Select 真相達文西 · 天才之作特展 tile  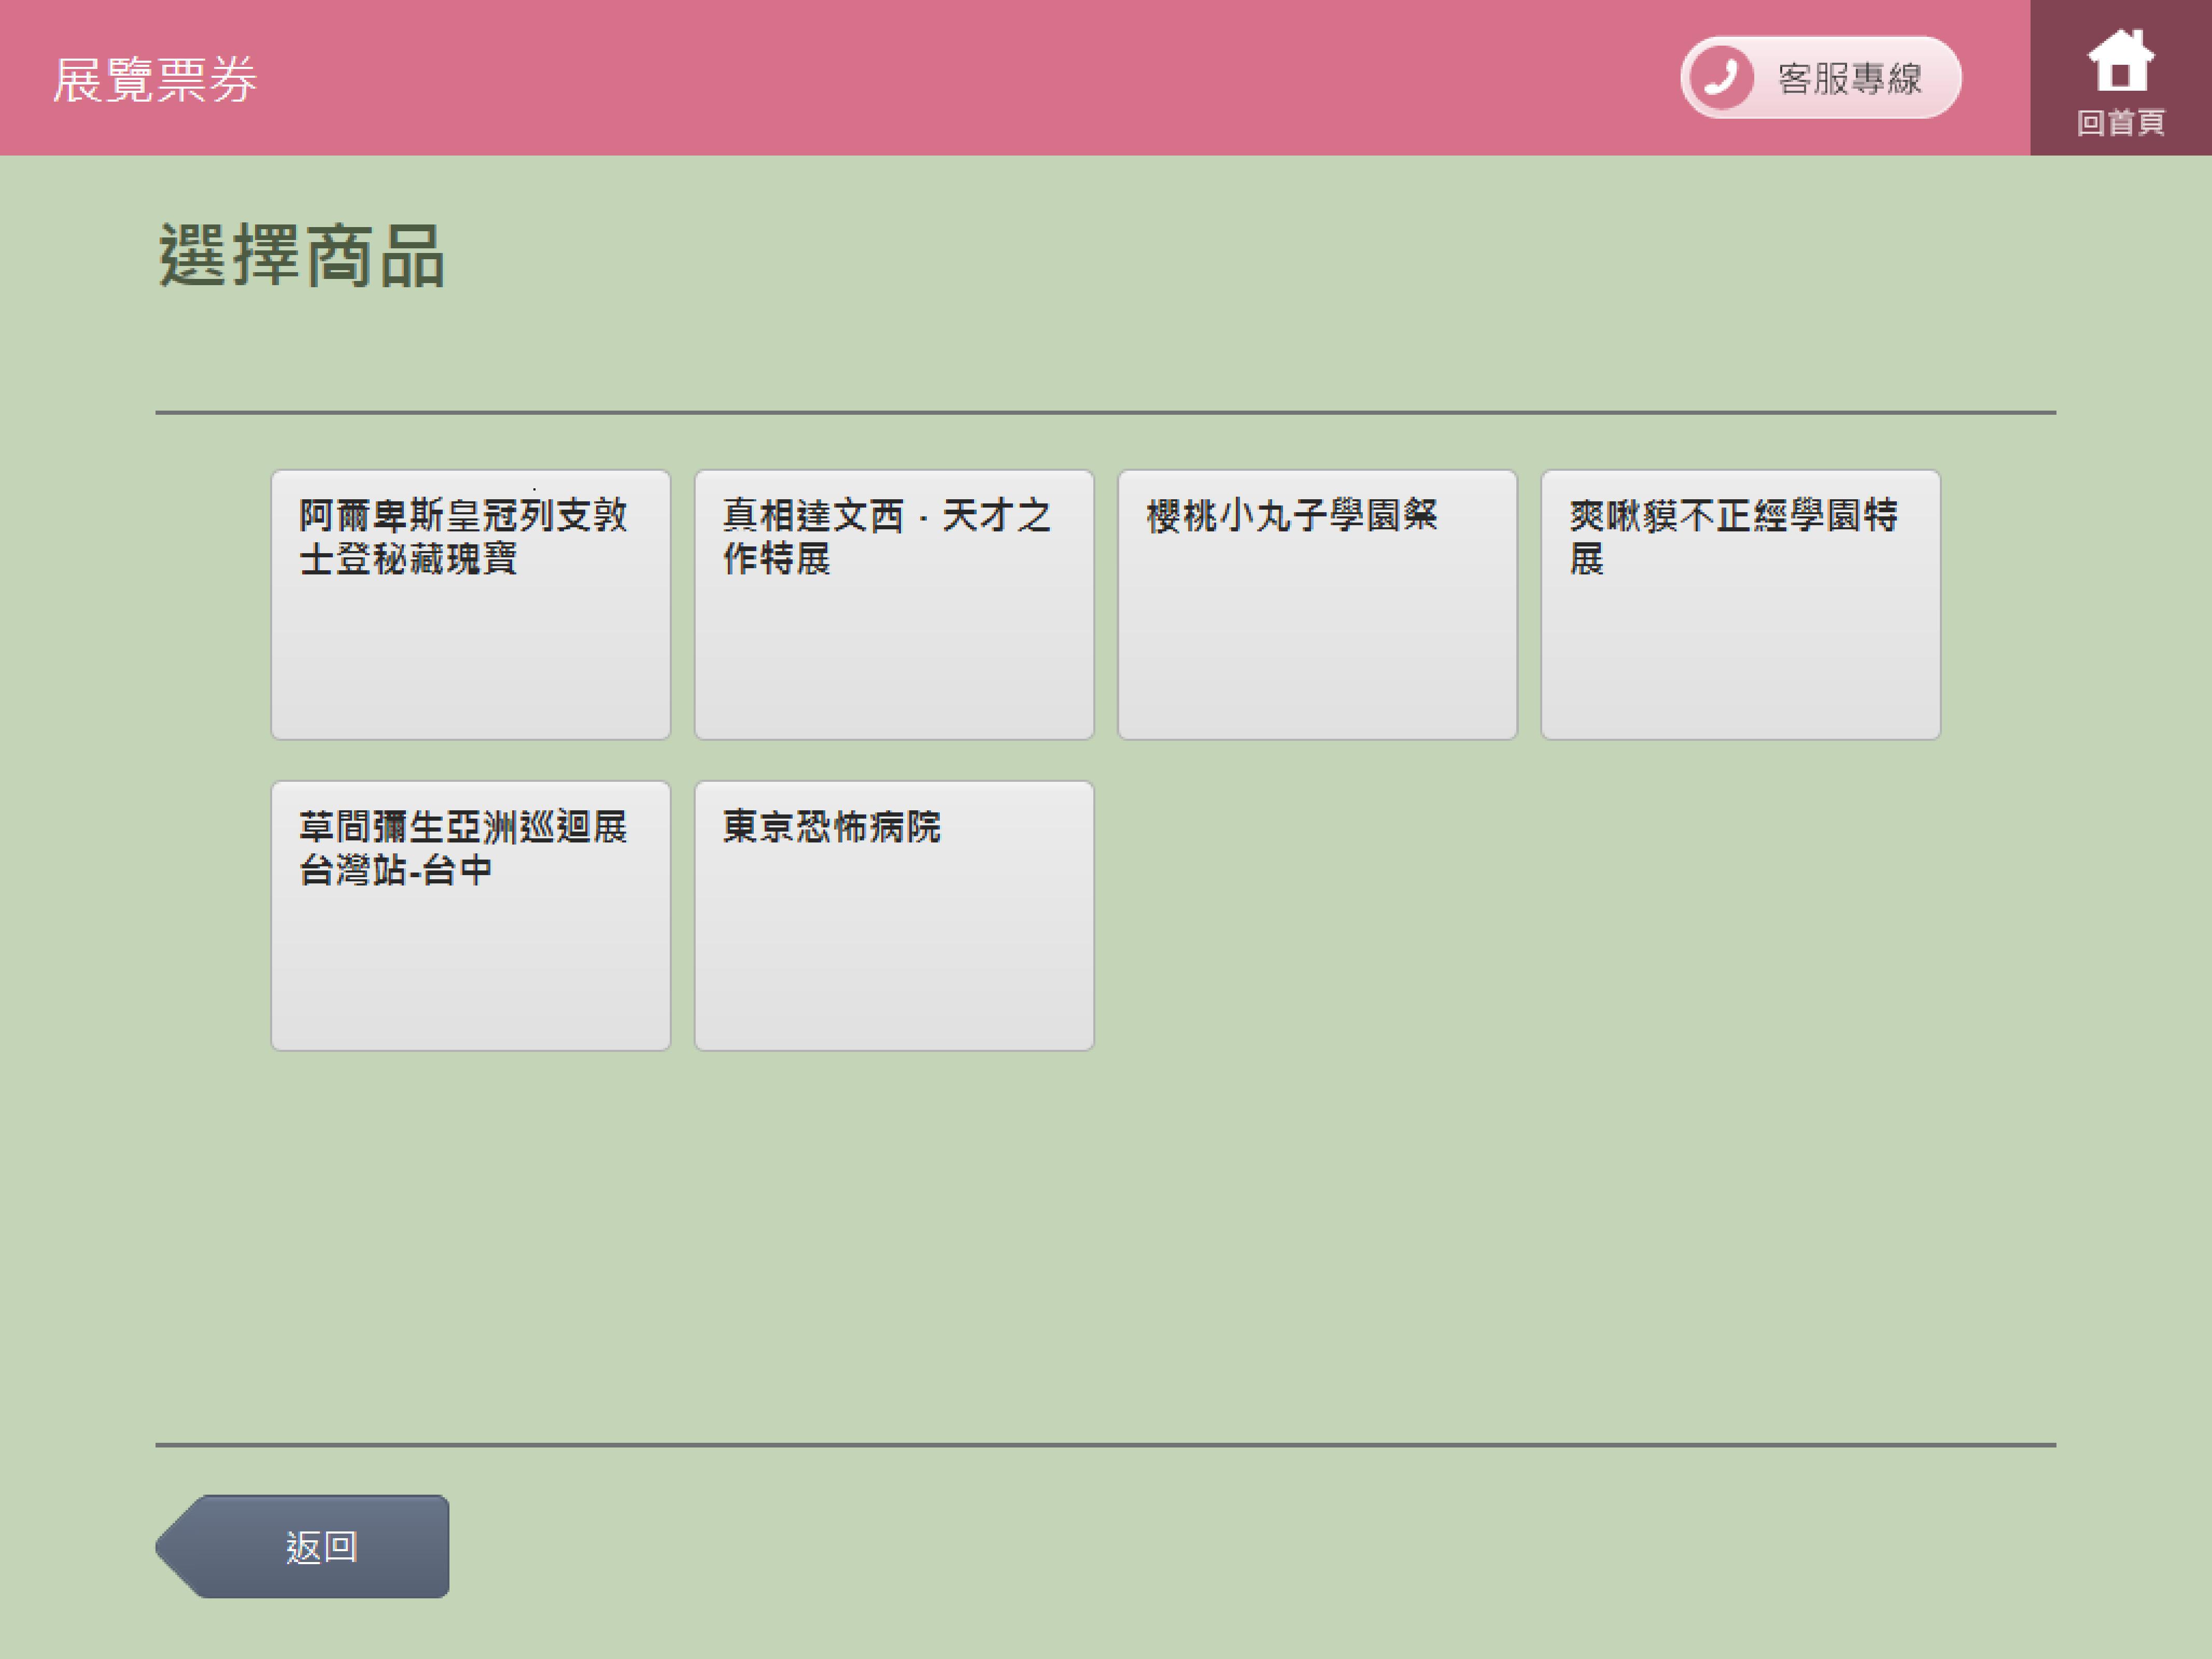tap(893, 605)
